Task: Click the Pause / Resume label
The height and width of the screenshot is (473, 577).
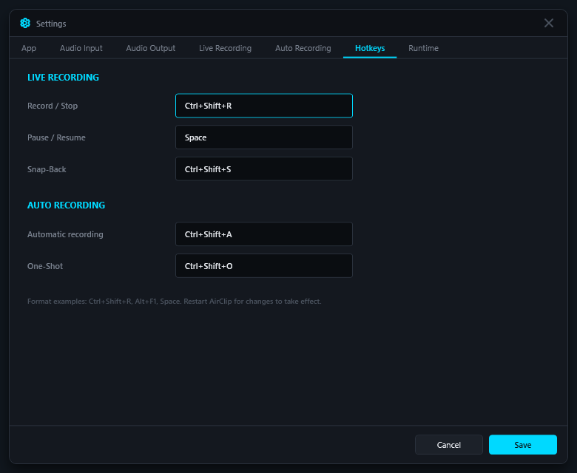Action: click(56, 137)
